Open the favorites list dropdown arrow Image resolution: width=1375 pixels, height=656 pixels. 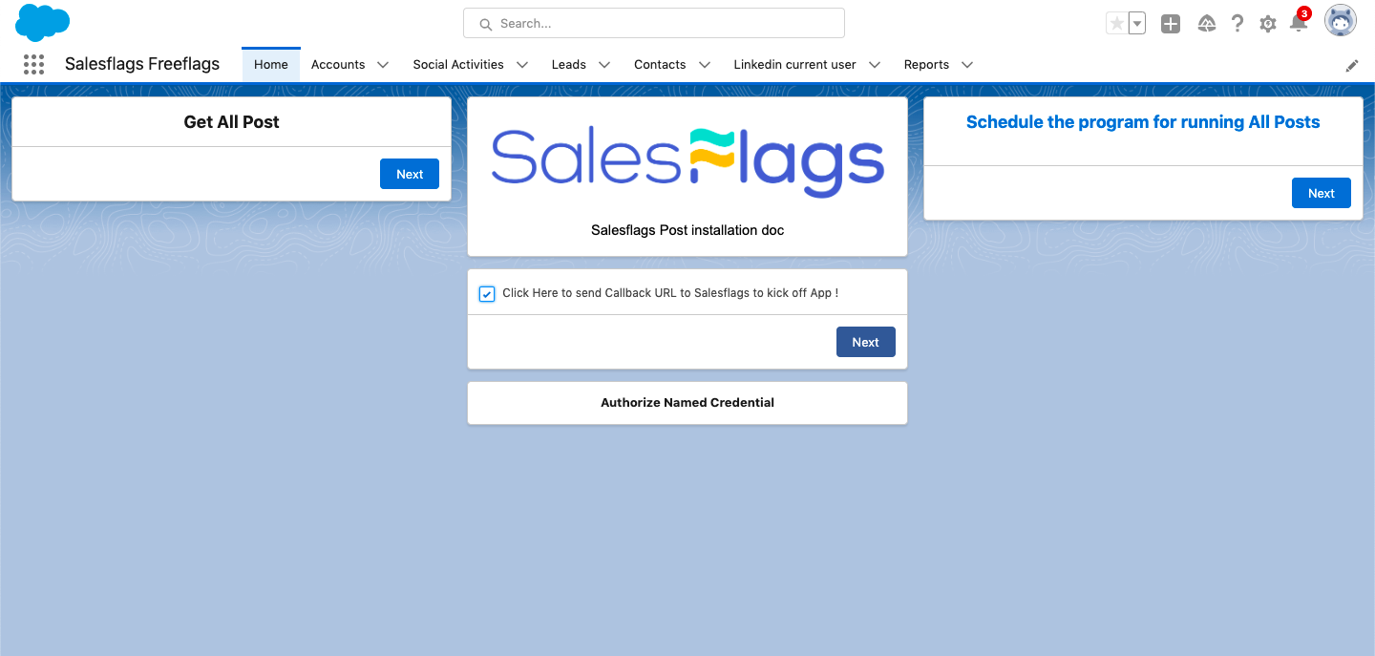[x=1137, y=24]
